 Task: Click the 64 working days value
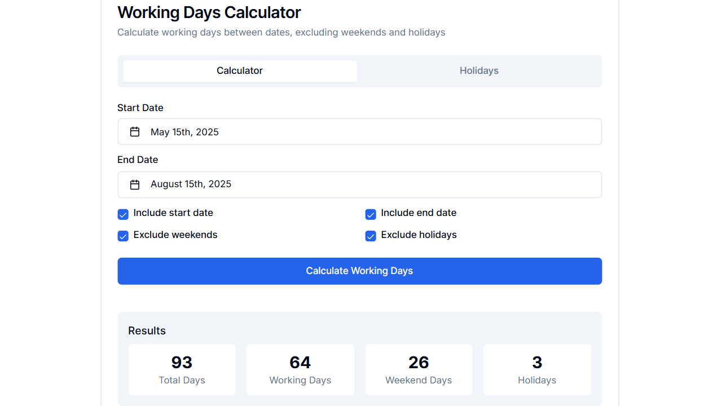point(300,363)
